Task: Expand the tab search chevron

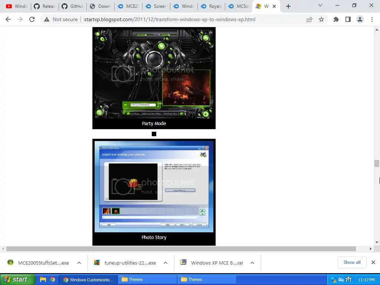Action: coord(320,5)
